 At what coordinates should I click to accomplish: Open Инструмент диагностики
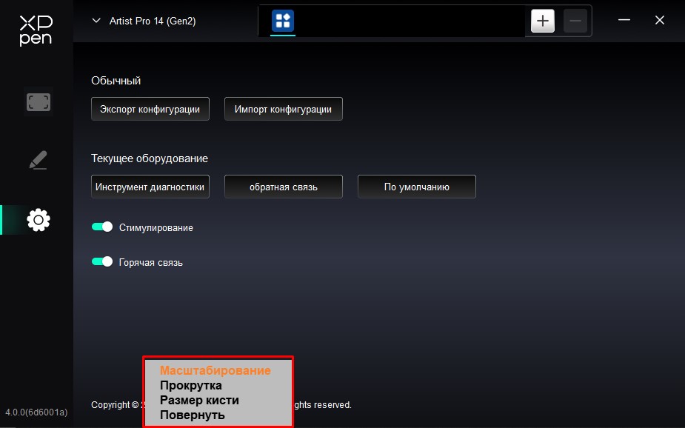coord(150,187)
